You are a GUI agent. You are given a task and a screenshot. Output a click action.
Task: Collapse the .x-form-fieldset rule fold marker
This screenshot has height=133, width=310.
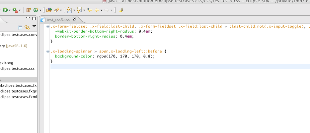point(48,26)
